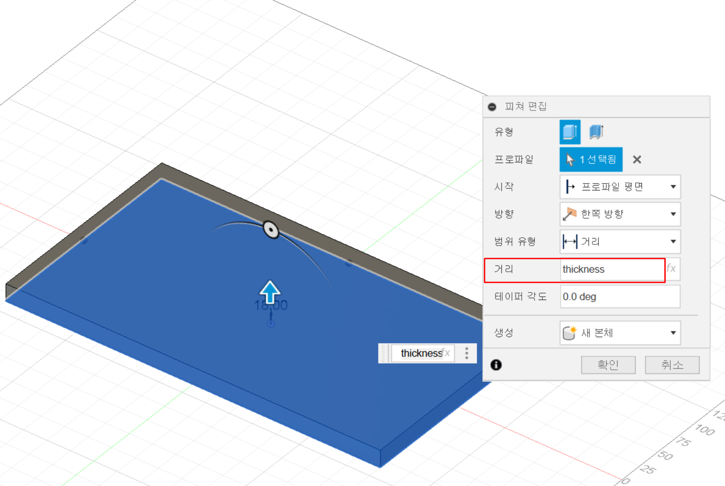725x486 pixels.
Task: Open the 방향 한쪽 방향 dropdown
Action: [x=620, y=214]
